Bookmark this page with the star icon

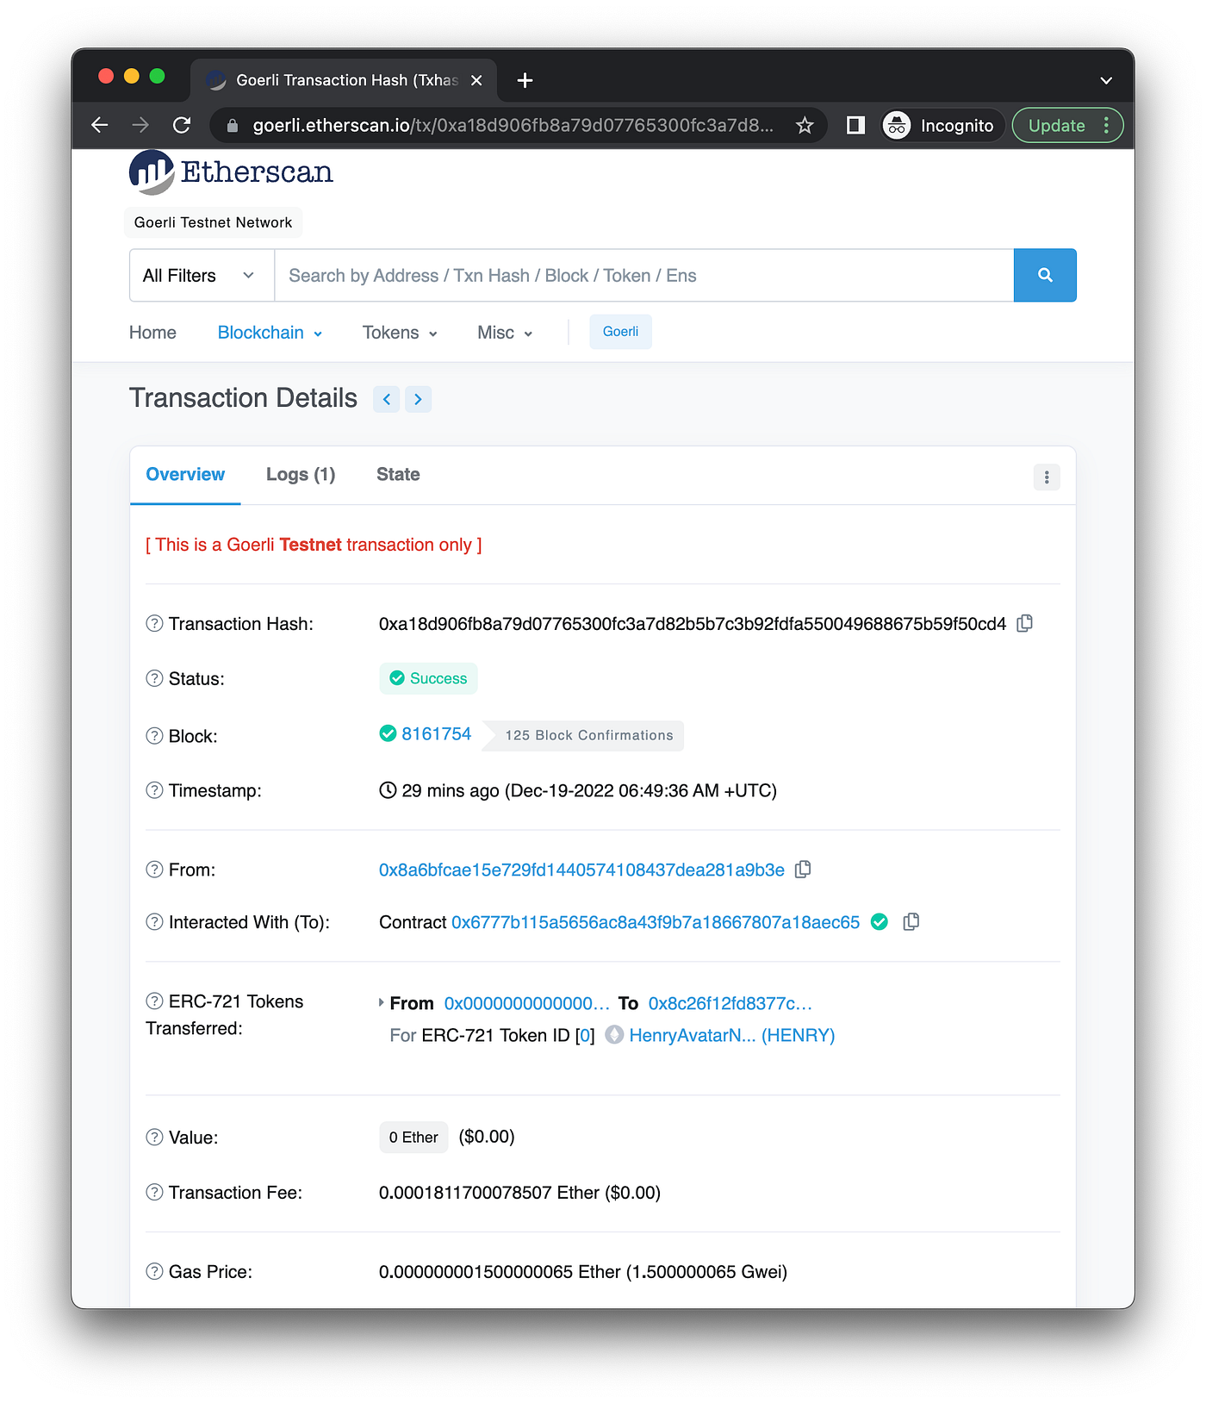pyautogui.click(x=805, y=126)
